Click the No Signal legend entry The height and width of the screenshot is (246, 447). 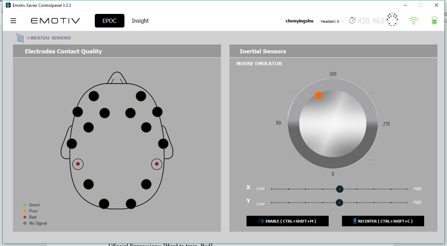click(x=35, y=223)
